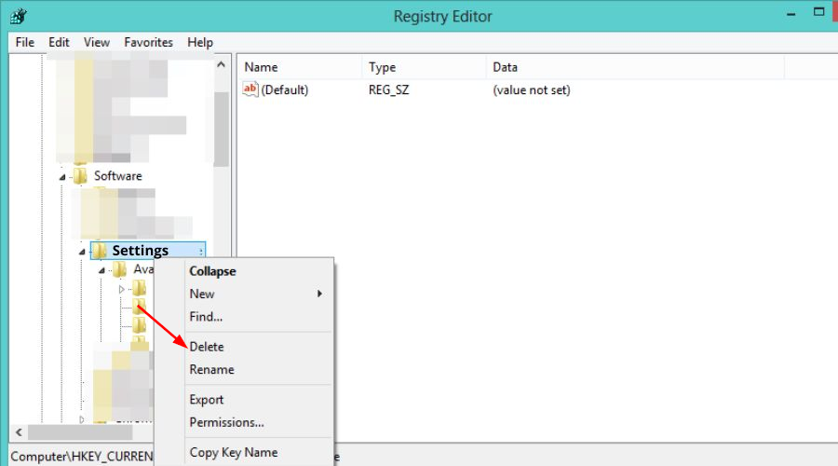Click the (value not set) data cell
838x466 pixels.
point(532,89)
